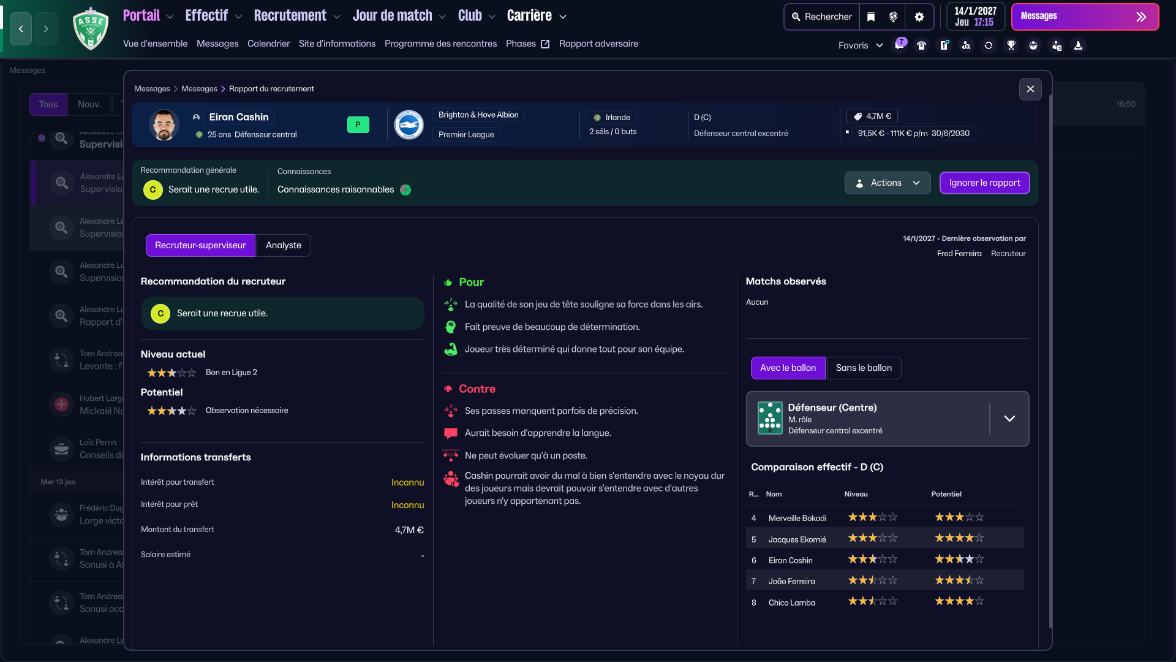The width and height of the screenshot is (1176, 662).
Task: Click the messages favorite icon with badge 7
Action: pos(899,45)
